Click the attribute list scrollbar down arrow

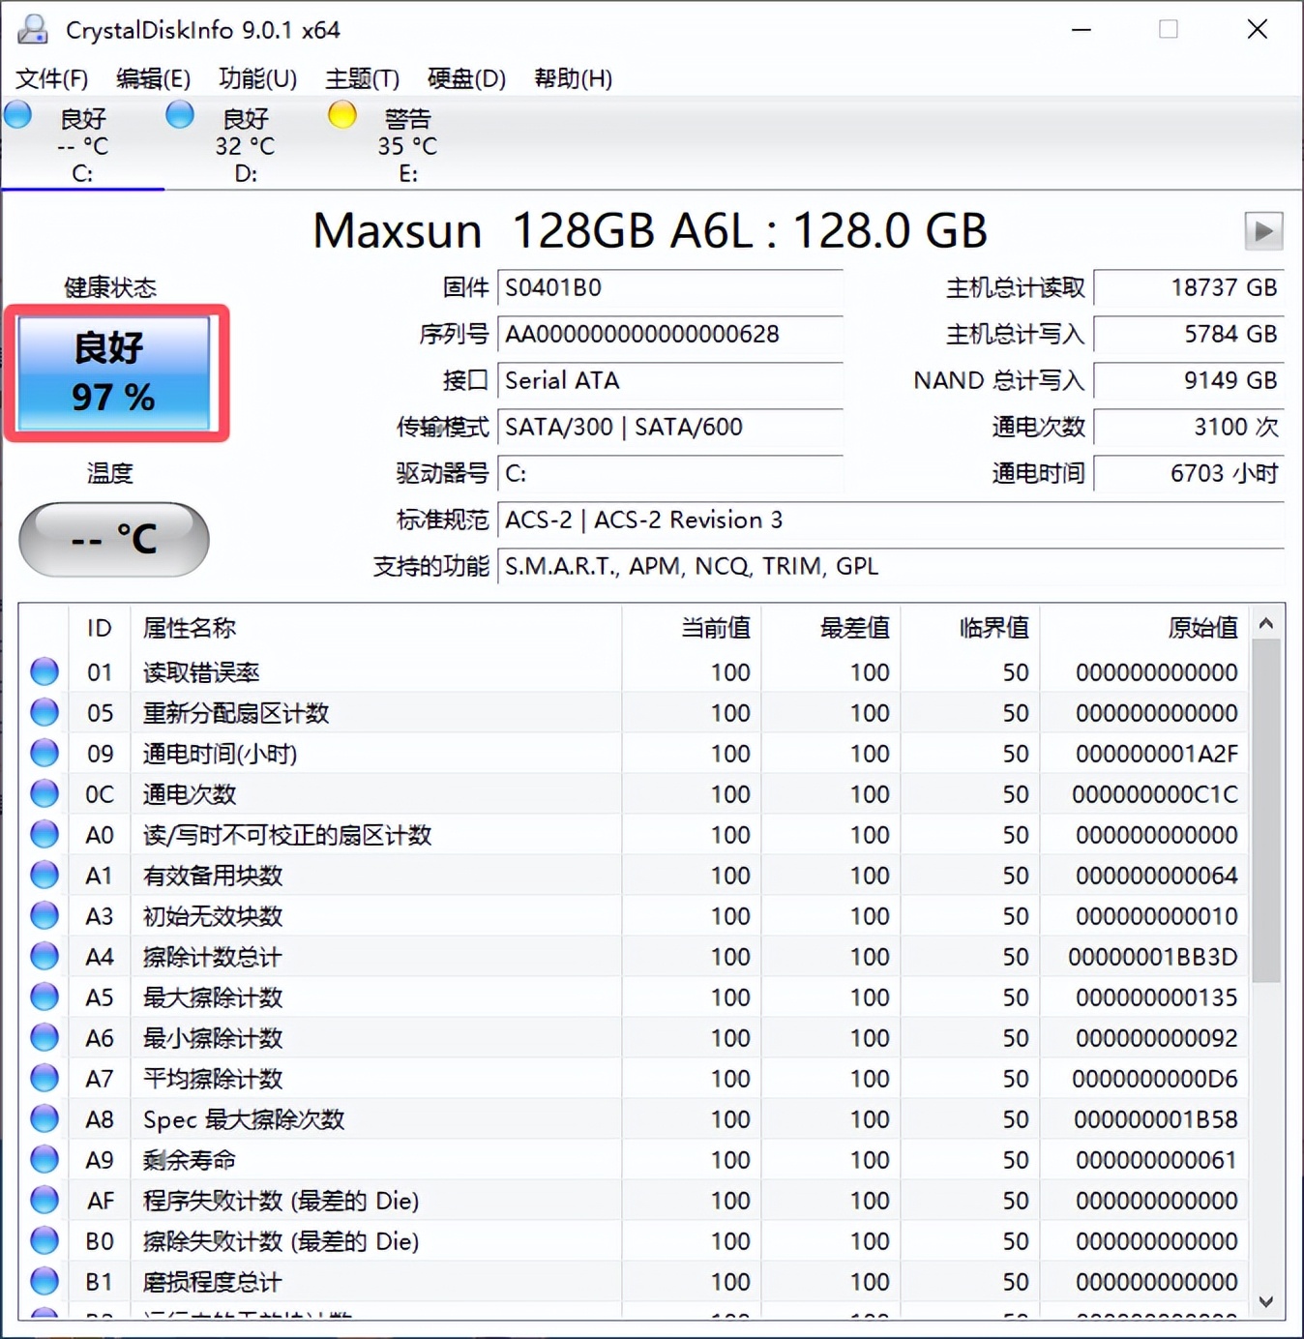[x=1266, y=1302]
